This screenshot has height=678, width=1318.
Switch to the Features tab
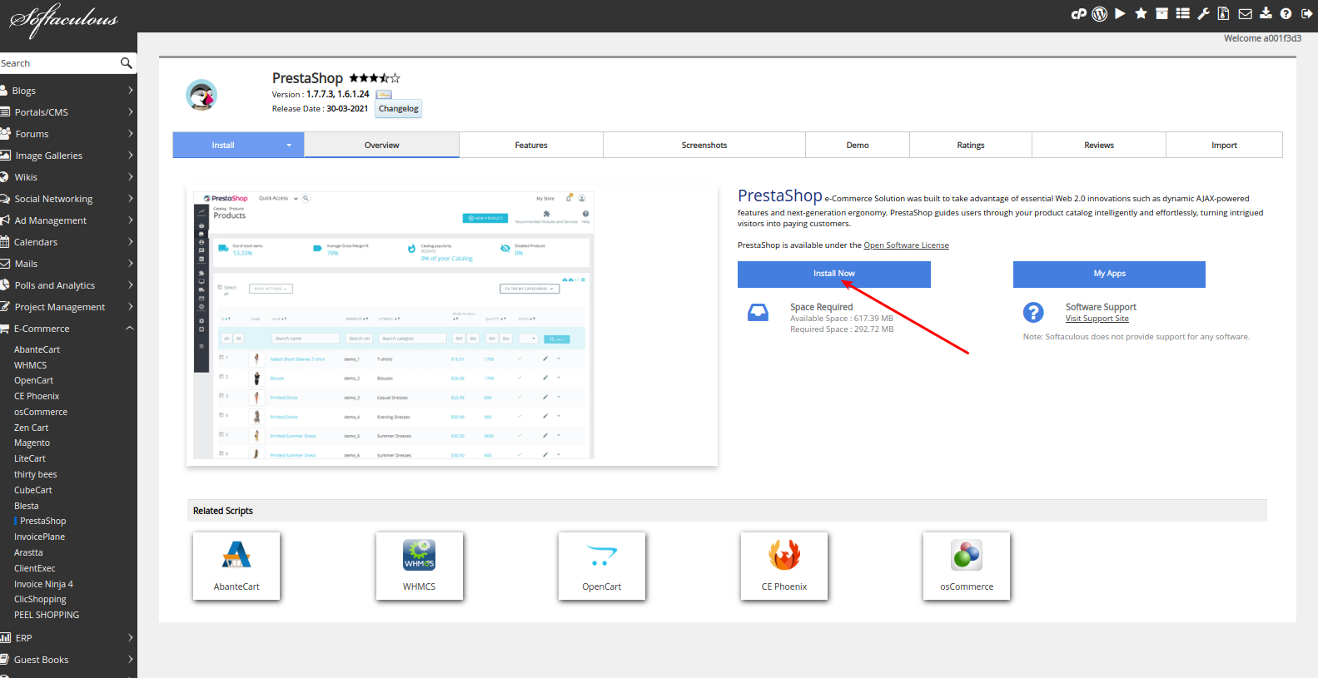pyautogui.click(x=531, y=146)
